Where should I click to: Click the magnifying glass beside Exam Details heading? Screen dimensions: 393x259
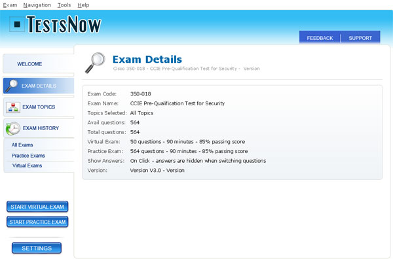95,63
